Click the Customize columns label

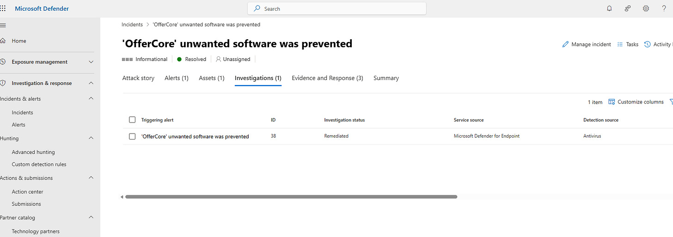(641, 102)
